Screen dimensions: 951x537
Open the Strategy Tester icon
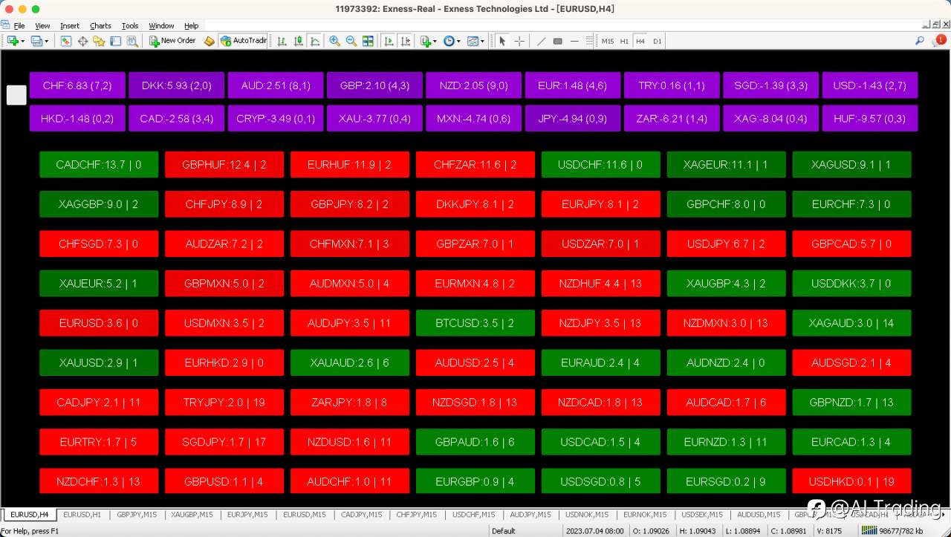(132, 41)
